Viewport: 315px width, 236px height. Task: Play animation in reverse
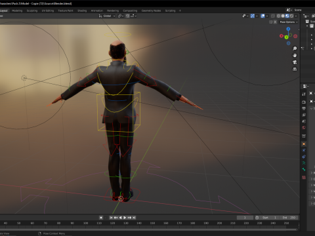coord(120,218)
